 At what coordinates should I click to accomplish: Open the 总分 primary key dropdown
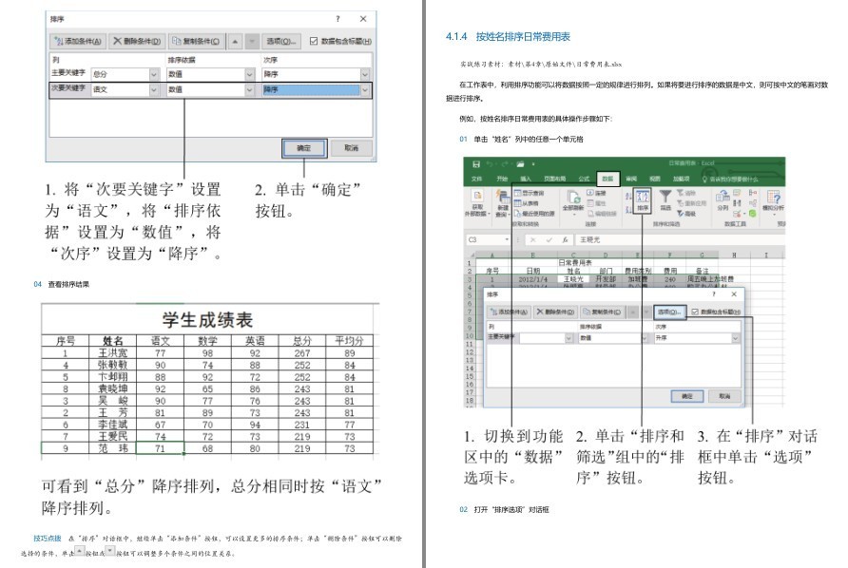(x=154, y=74)
